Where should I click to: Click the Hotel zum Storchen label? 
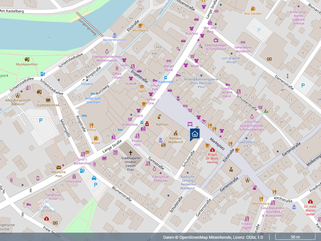point(93,100)
